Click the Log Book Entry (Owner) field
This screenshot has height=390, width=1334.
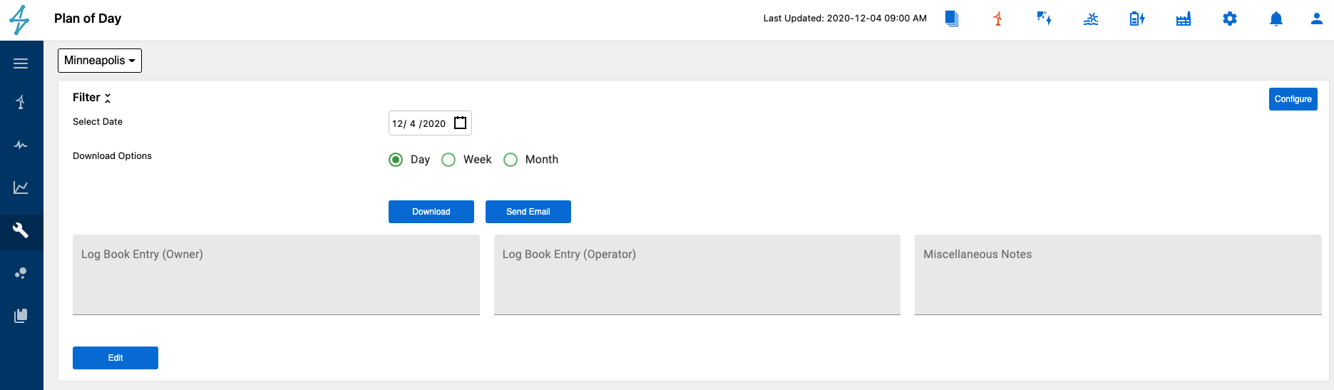(x=276, y=274)
